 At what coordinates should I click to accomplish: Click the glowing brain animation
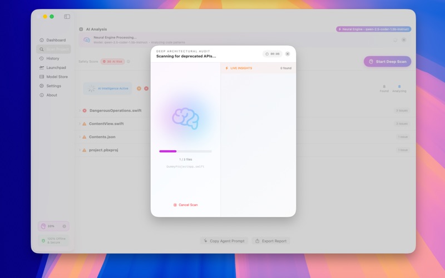point(186,118)
